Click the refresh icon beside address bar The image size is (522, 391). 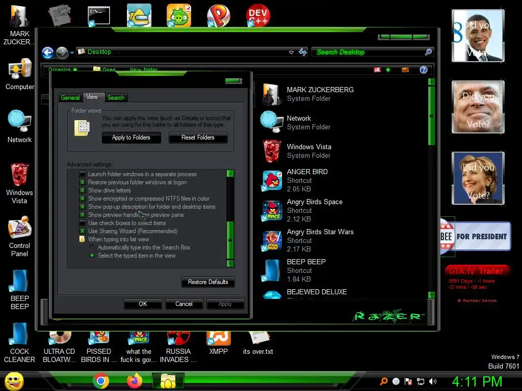[x=303, y=52]
